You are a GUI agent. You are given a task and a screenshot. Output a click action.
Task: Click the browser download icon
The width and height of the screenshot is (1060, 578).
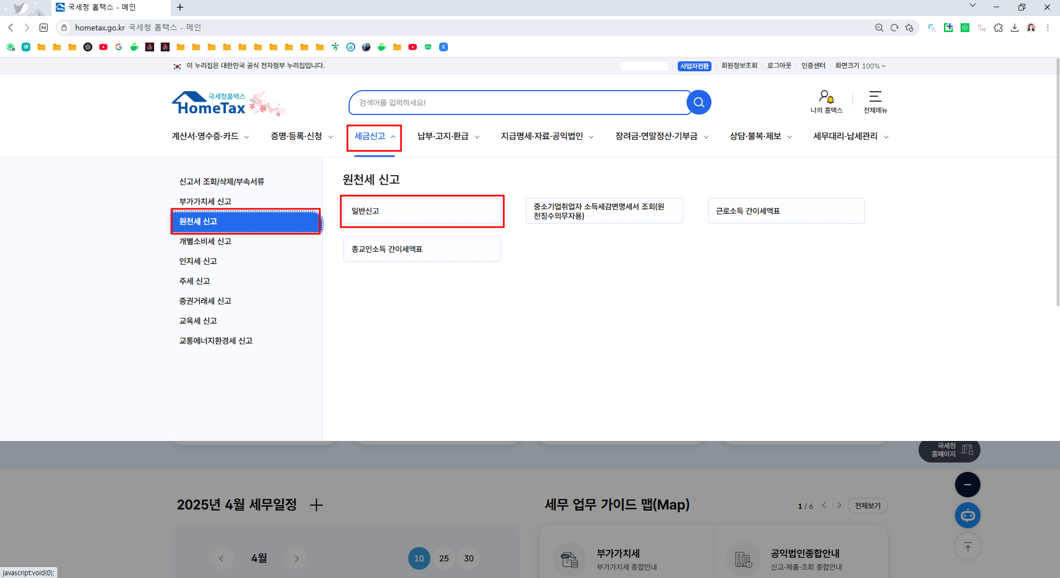(x=1015, y=27)
